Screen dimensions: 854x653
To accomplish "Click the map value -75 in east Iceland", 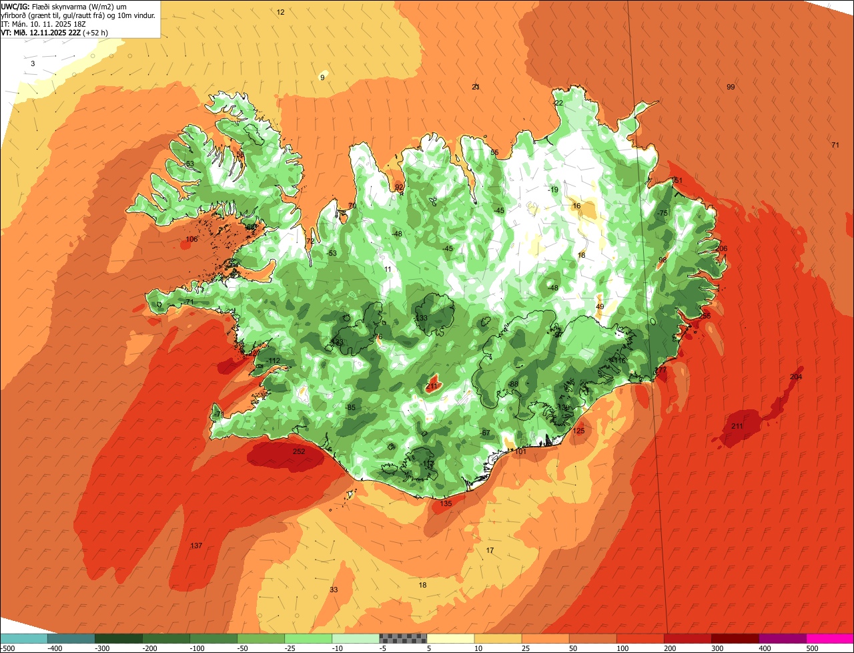I will click(662, 212).
